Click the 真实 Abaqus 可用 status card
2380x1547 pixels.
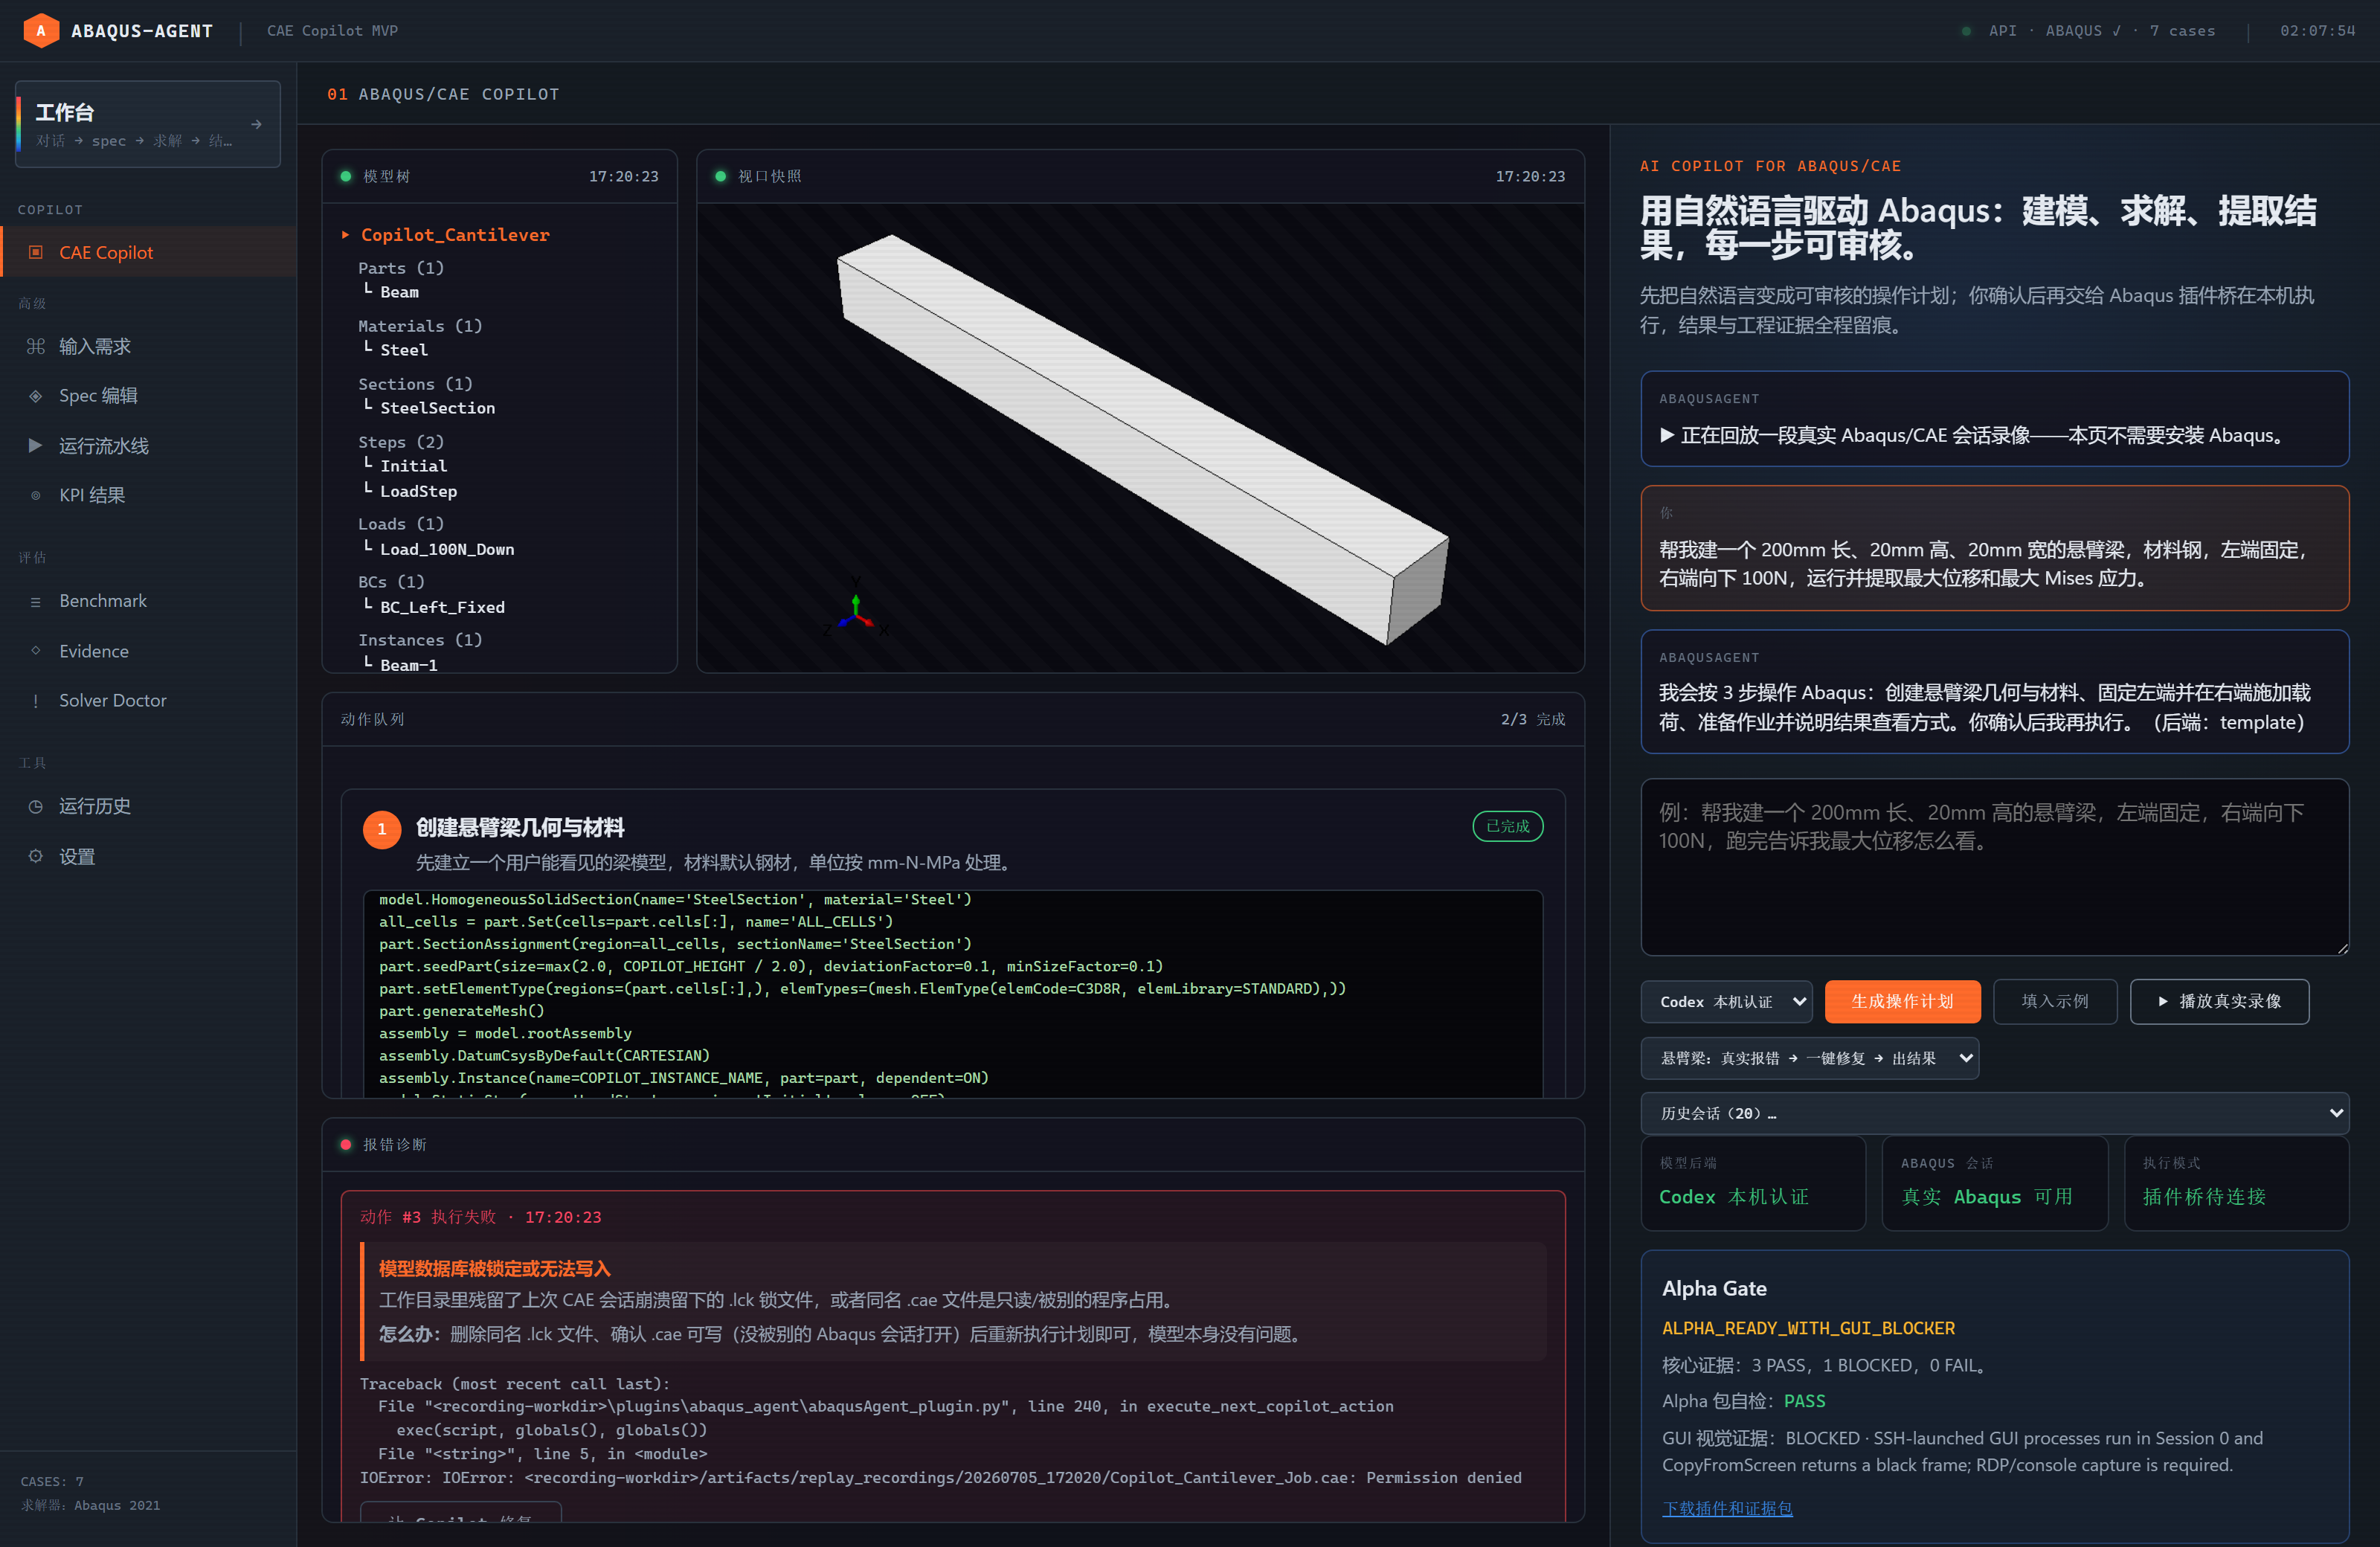click(1994, 1184)
